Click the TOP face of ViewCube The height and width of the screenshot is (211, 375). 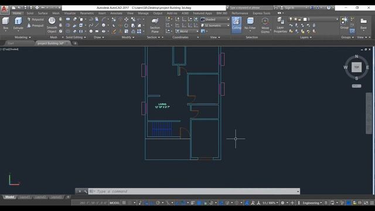[356, 67]
